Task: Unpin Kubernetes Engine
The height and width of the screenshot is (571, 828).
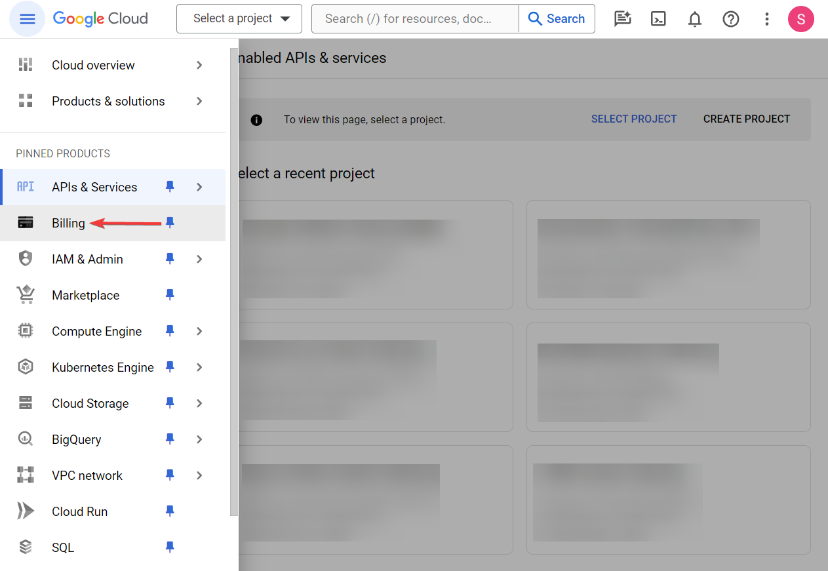Action: click(170, 367)
